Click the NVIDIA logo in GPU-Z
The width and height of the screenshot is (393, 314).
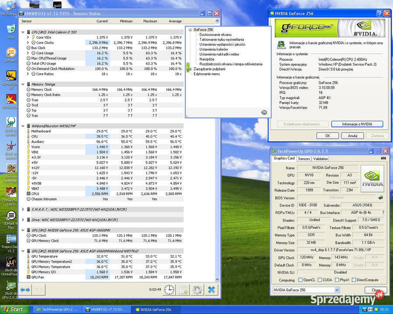click(x=372, y=178)
